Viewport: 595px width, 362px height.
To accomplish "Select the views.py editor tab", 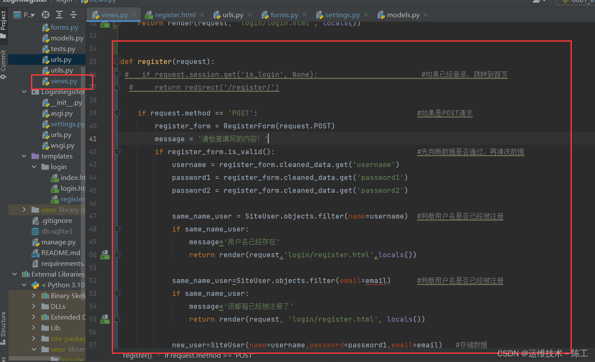I will tap(114, 15).
